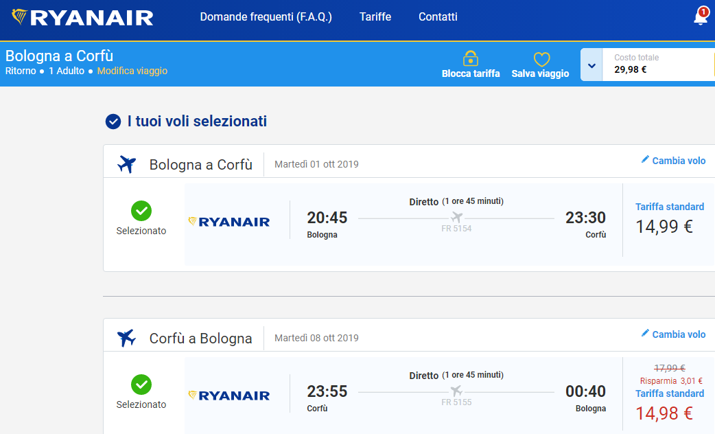Image resolution: width=715 pixels, height=434 pixels.
Task: Open the Contatti menu item
Action: pos(438,17)
